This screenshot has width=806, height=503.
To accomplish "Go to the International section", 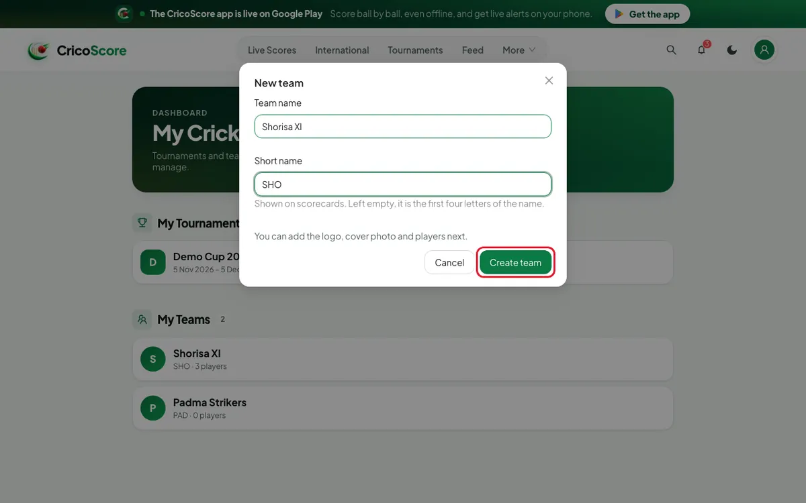I will click(342, 50).
